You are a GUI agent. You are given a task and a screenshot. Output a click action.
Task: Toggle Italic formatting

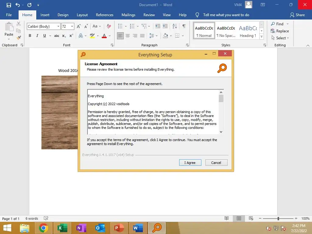pyautogui.click(x=37, y=36)
